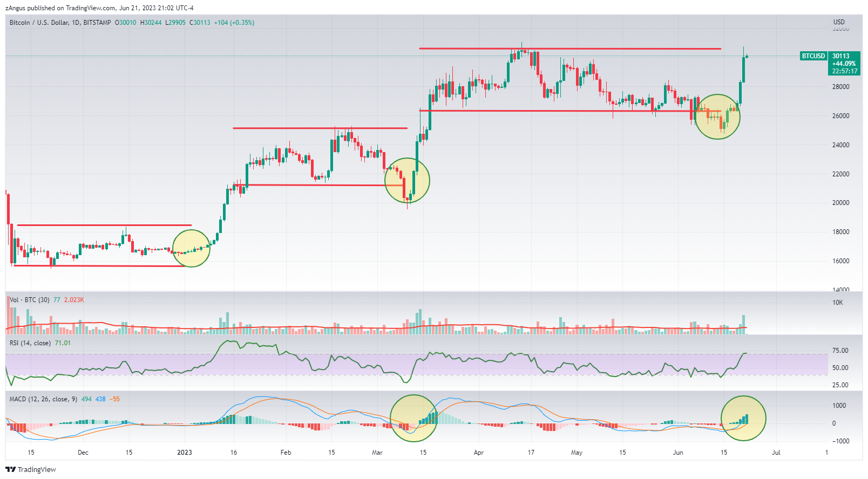This screenshot has height=479, width=868.
Task: Click the MACD (12, 26, close, 9) legend
Action: click(x=43, y=399)
